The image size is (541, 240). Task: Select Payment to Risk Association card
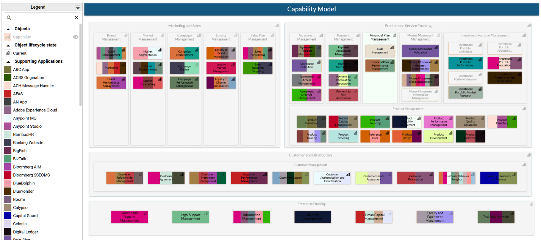pyautogui.click(x=343, y=95)
